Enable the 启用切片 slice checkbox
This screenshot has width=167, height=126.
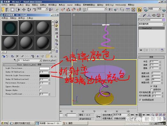(151, 89)
